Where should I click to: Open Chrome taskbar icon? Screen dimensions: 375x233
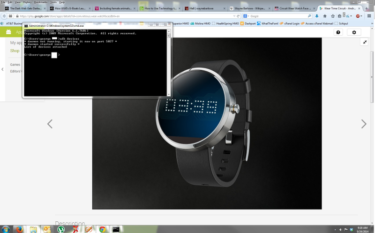(102, 229)
